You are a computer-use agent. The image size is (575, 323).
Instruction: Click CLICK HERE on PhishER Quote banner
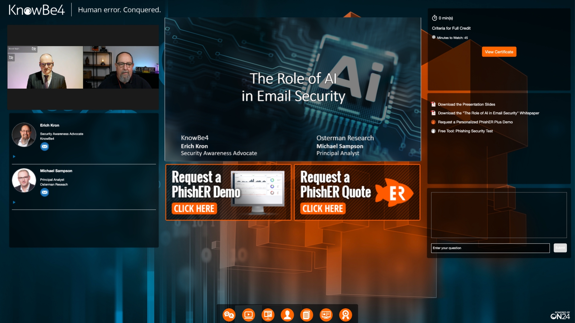tap(323, 208)
